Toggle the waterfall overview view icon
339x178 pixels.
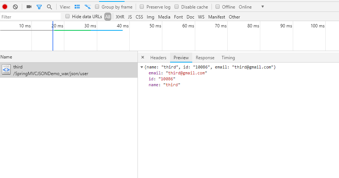[x=88, y=7]
